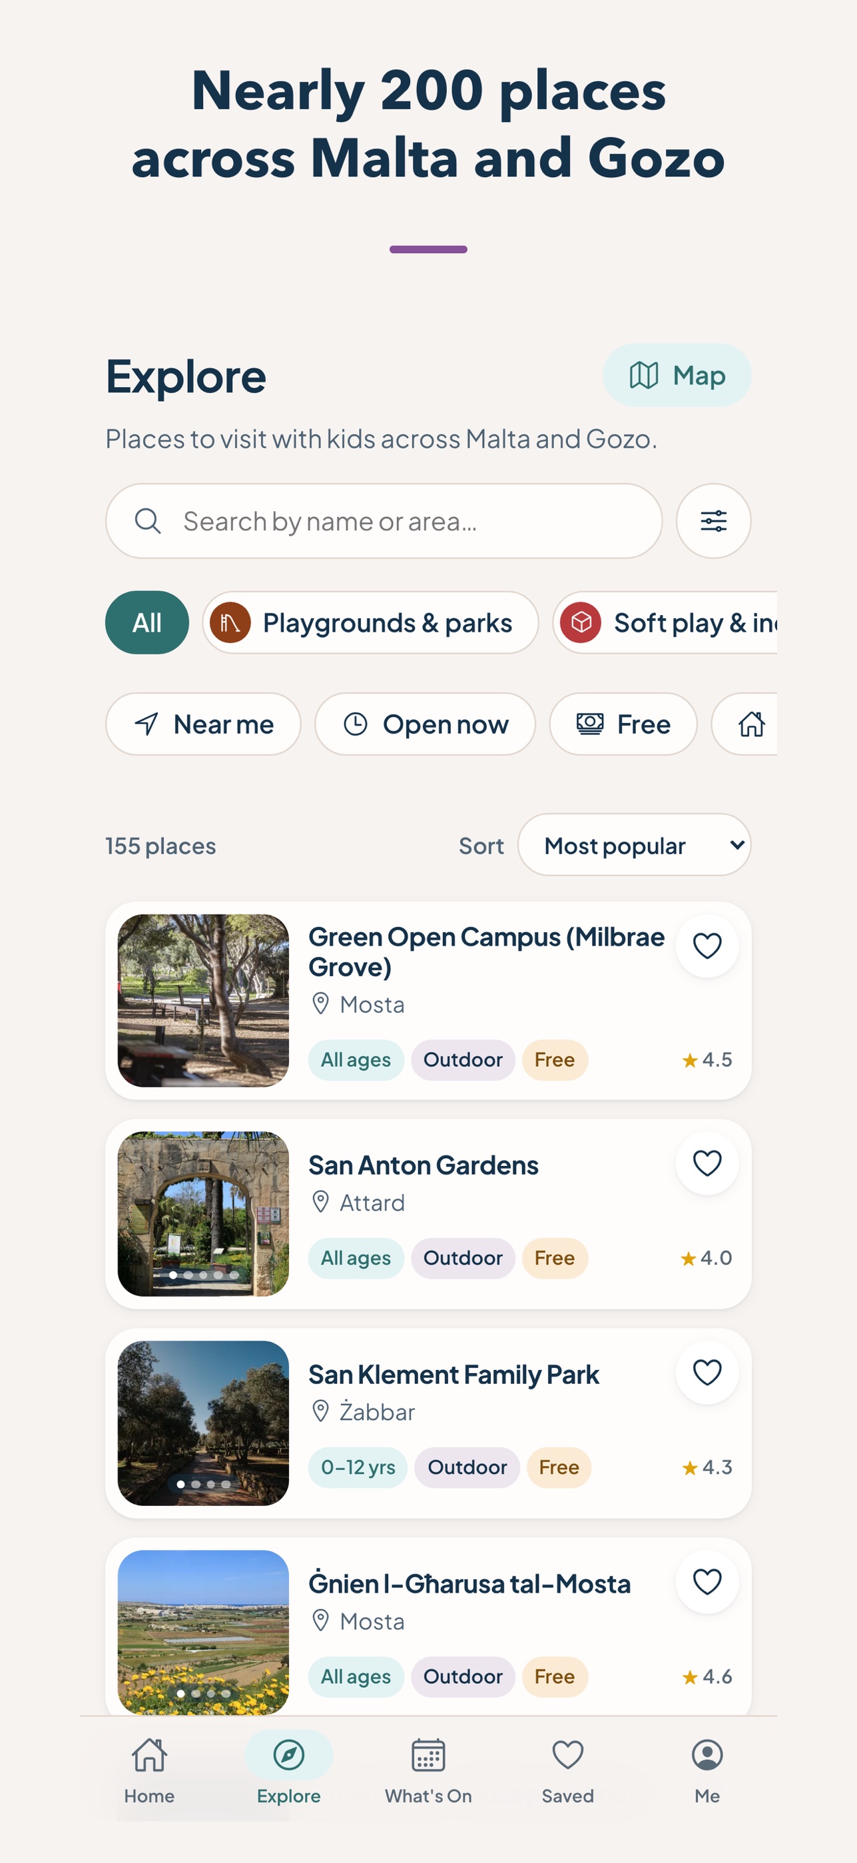
Task: Heart Ġnien l-Għarusa tal-Mosta card
Action: pyautogui.click(x=707, y=1582)
